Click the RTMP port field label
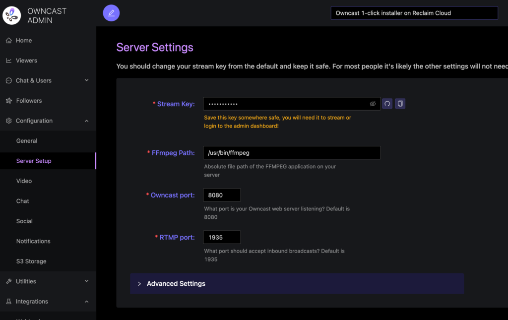The image size is (508, 320). coord(177,238)
